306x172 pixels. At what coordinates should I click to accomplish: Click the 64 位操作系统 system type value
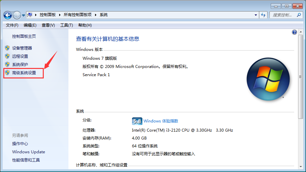click(x=144, y=146)
